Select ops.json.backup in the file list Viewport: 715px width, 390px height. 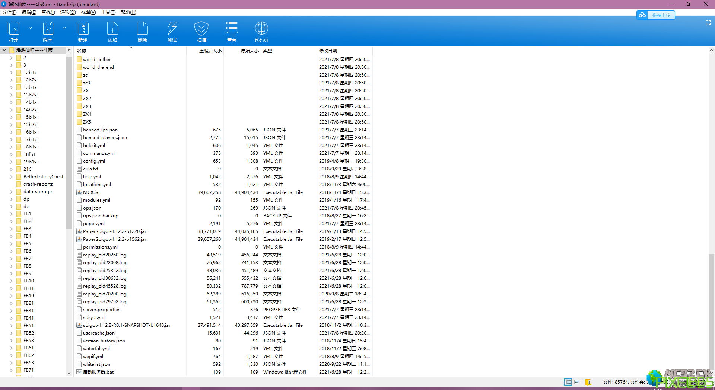tap(223, 216)
